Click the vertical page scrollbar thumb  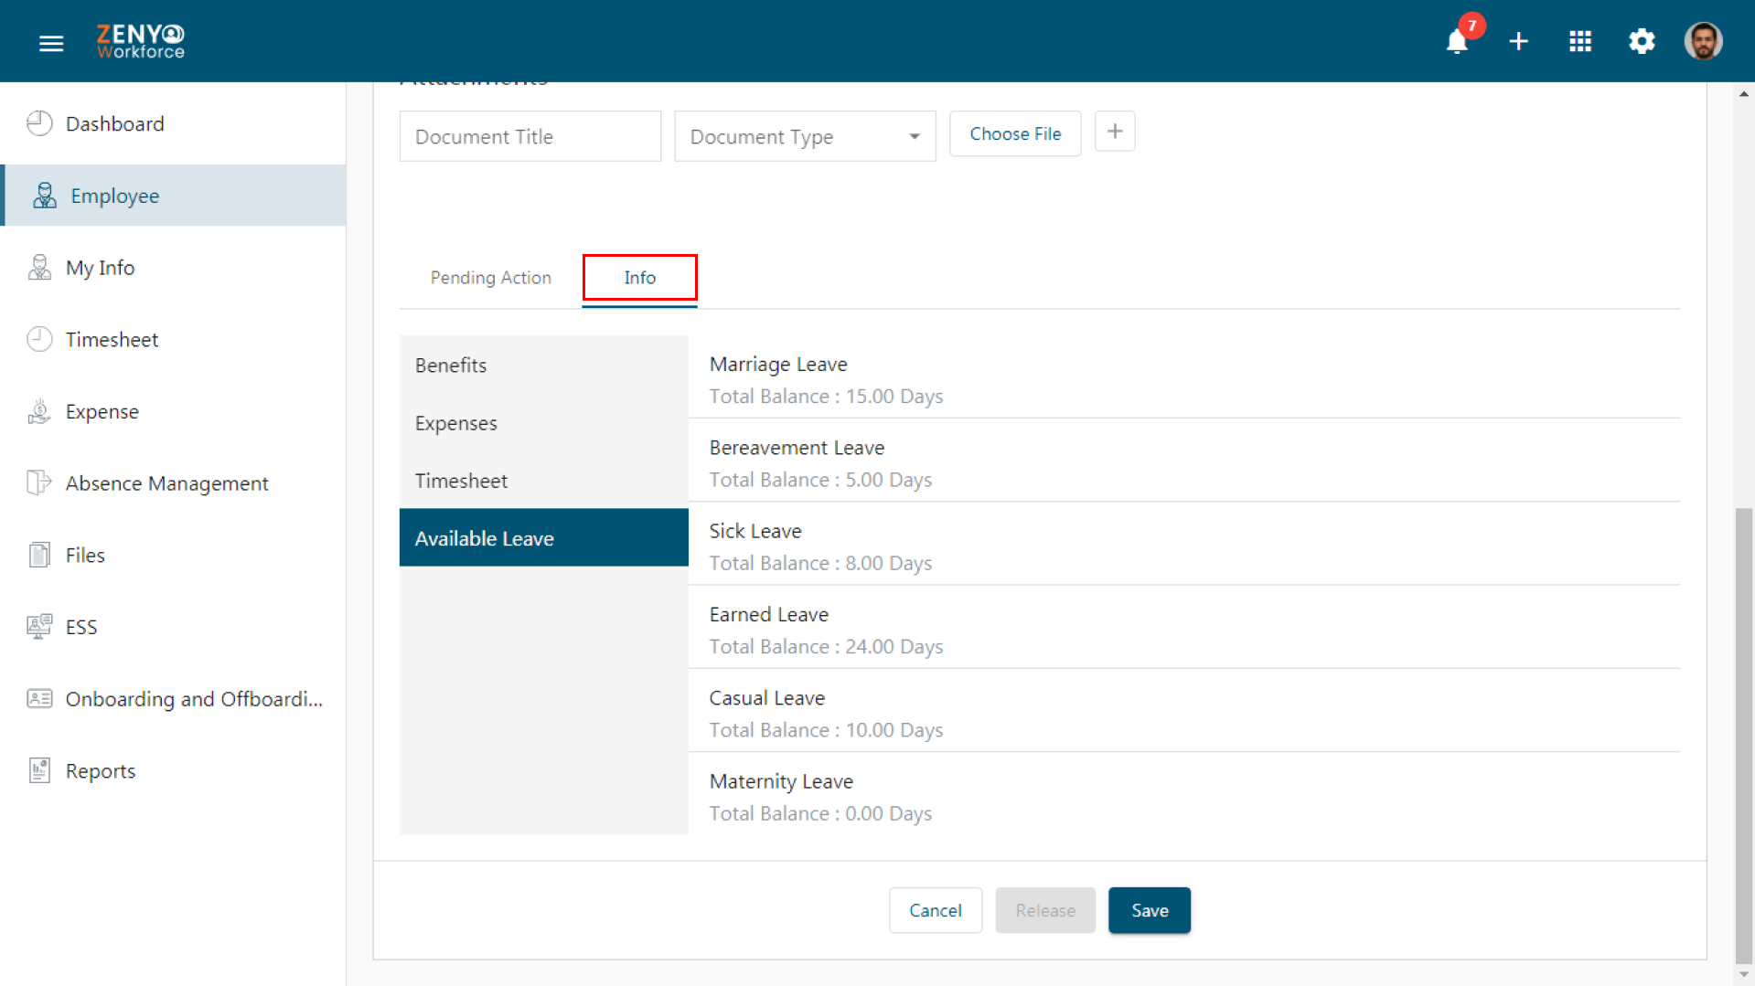pyautogui.click(x=1744, y=734)
